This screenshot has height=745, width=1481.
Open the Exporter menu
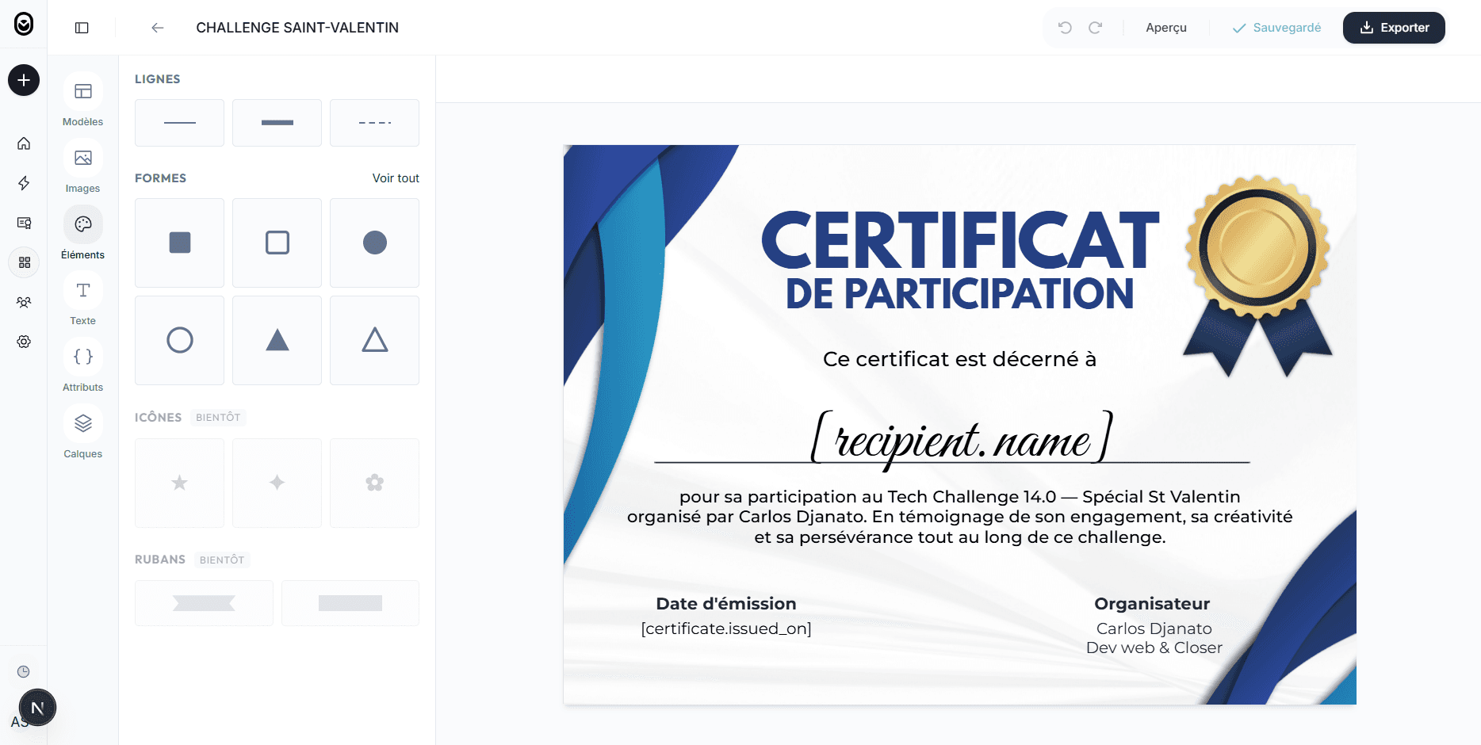tap(1394, 27)
